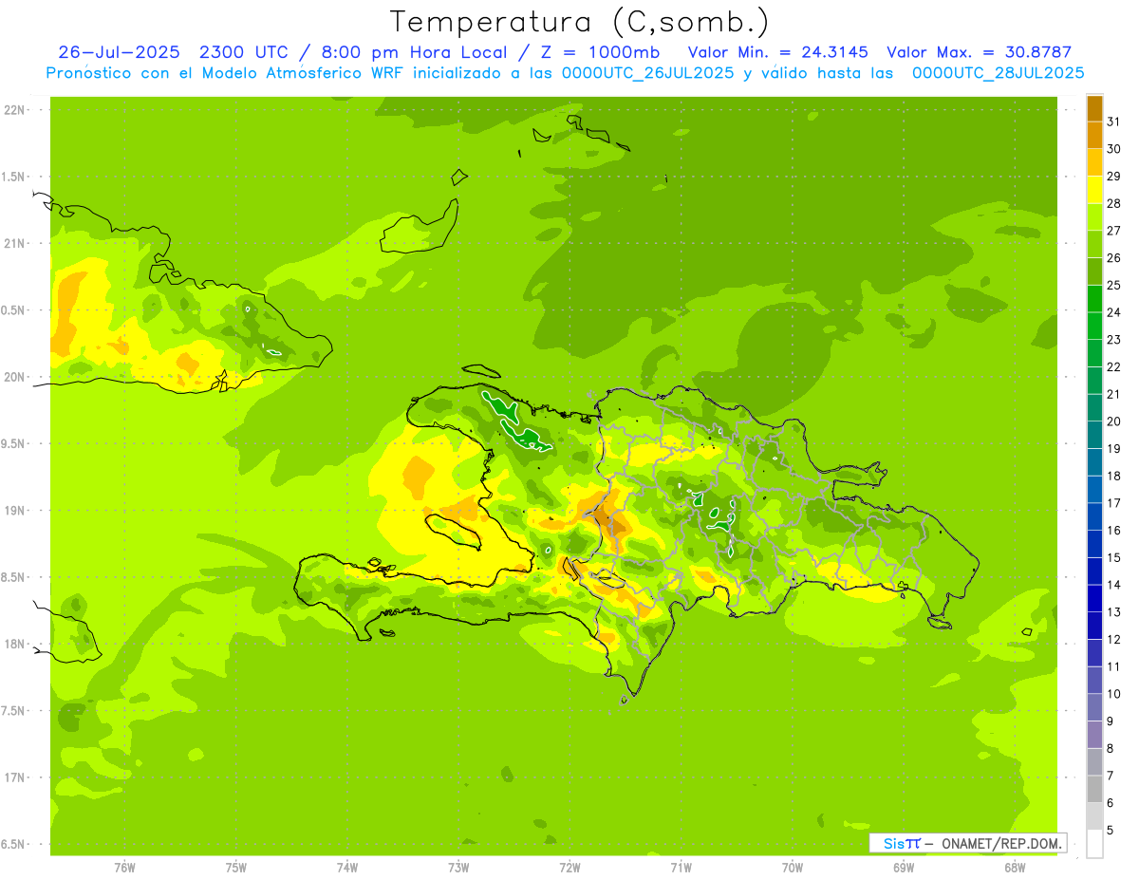Click the "72W" longitude label
This screenshot has width=1139, height=880.
coord(569,868)
